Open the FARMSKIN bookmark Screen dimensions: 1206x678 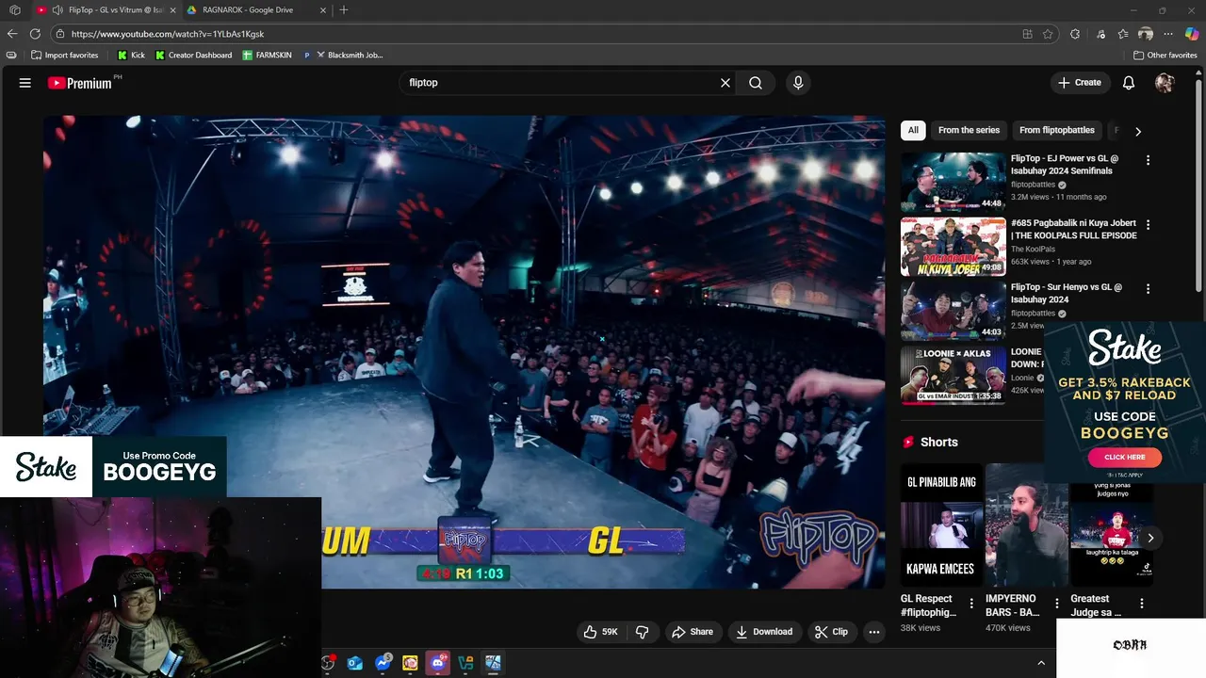[x=267, y=55]
